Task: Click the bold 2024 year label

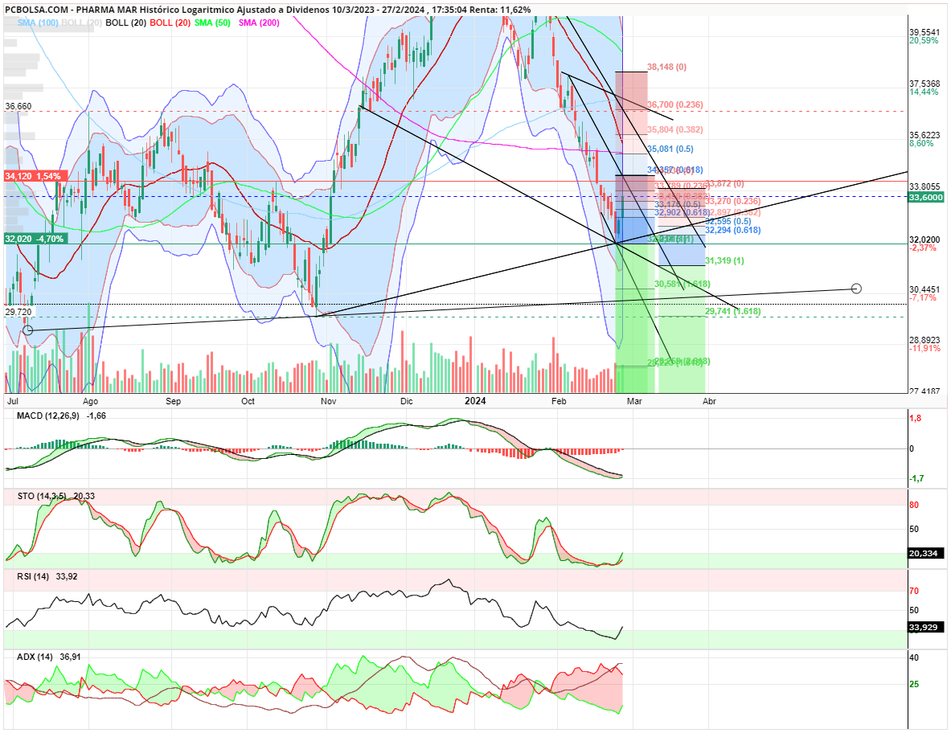Action: (x=476, y=401)
